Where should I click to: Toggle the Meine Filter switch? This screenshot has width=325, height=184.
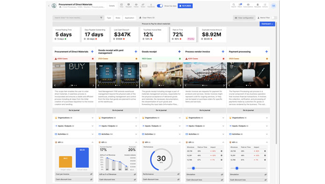pos(274,18)
